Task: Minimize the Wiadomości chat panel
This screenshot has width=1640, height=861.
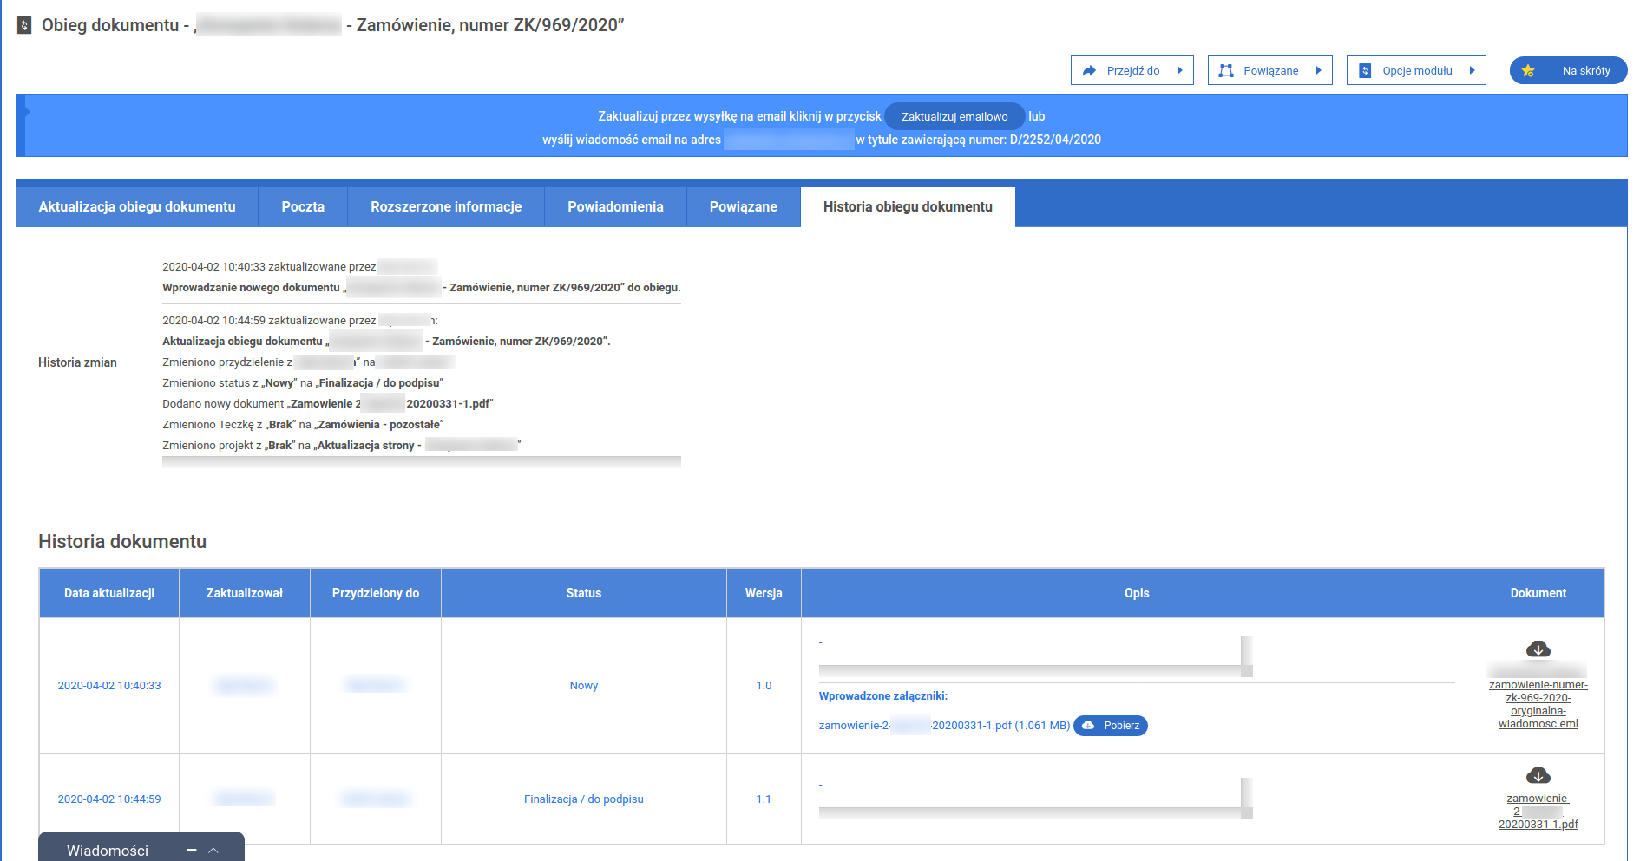Action: click(x=191, y=851)
